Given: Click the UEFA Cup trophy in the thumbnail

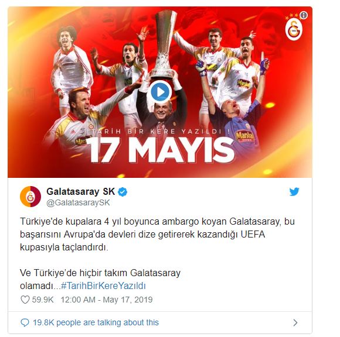Looking at the screenshot, I should point(164,43).
